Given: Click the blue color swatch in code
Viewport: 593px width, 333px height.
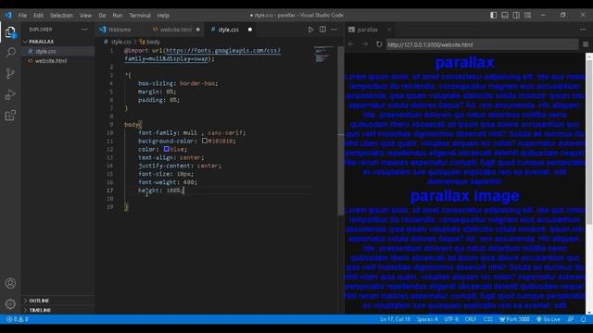Looking at the screenshot, I should point(167,149).
